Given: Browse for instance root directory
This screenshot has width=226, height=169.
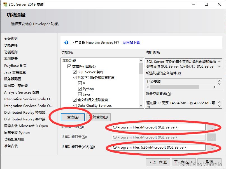Looking at the screenshot, I should (212, 127).
